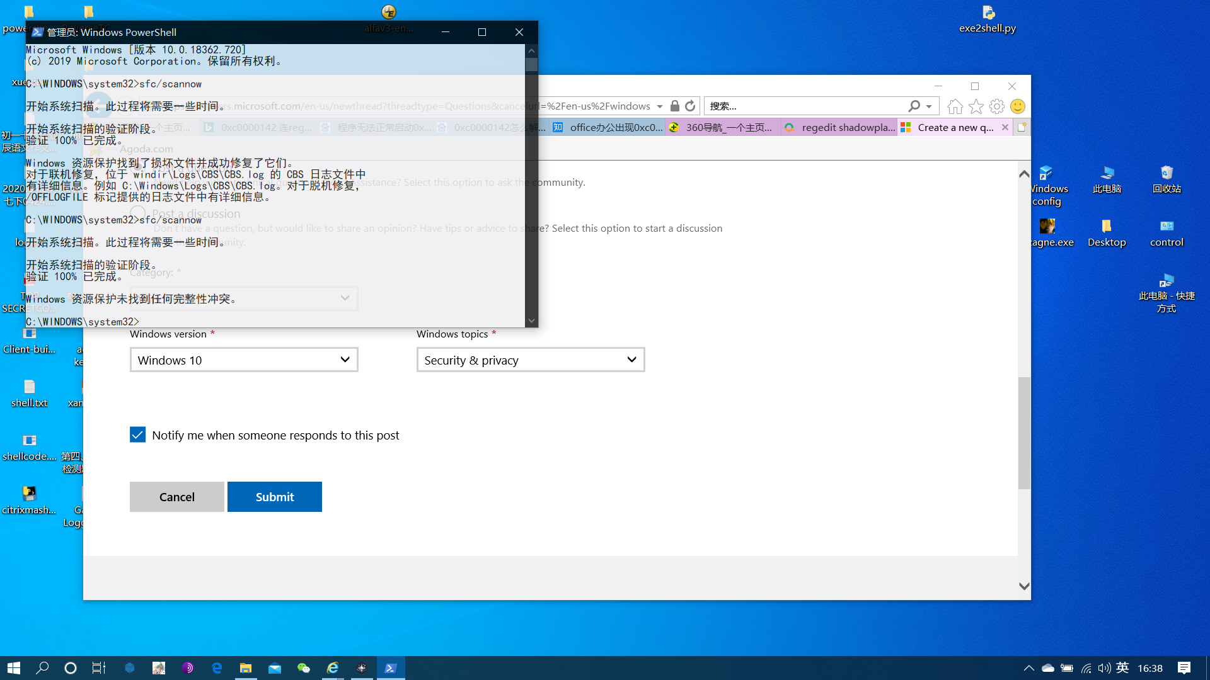
Task: Expand the address bar URL history arrow
Action: (x=660, y=106)
